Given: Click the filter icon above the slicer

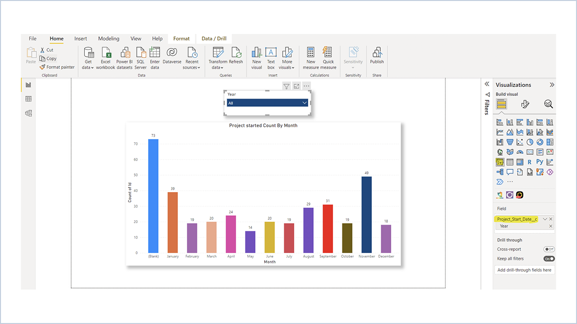Looking at the screenshot, I should (286, 86).
